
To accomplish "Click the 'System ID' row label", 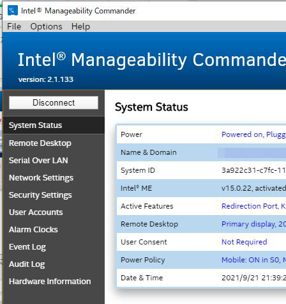I will click(138, 170).
